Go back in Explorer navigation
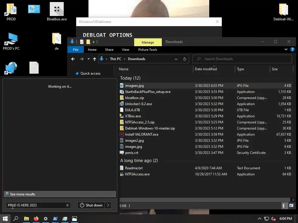This screenshot has width=298, height=223. point(73,59)
